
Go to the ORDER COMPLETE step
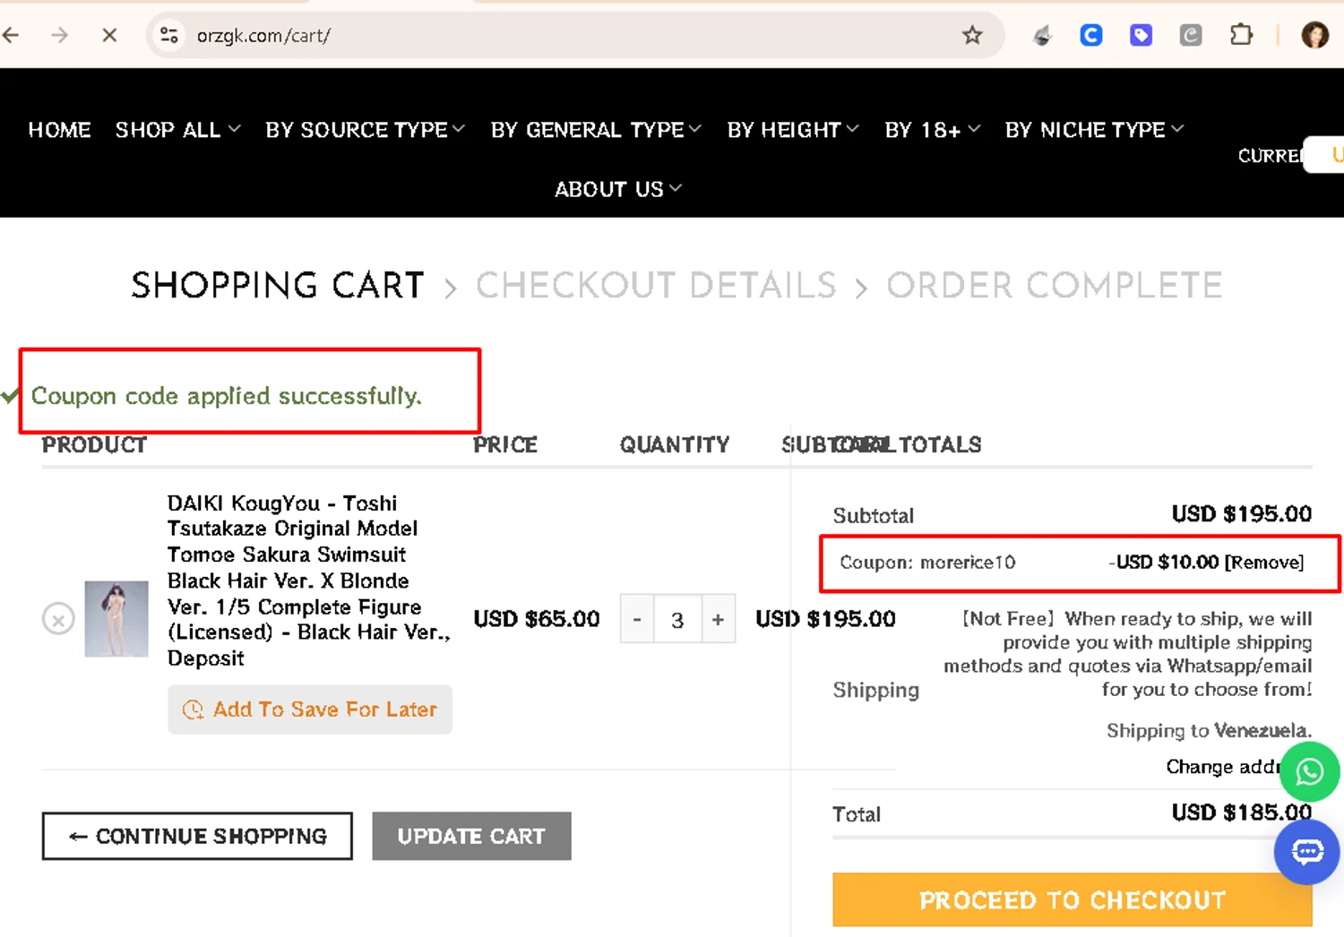point(1055,286)
